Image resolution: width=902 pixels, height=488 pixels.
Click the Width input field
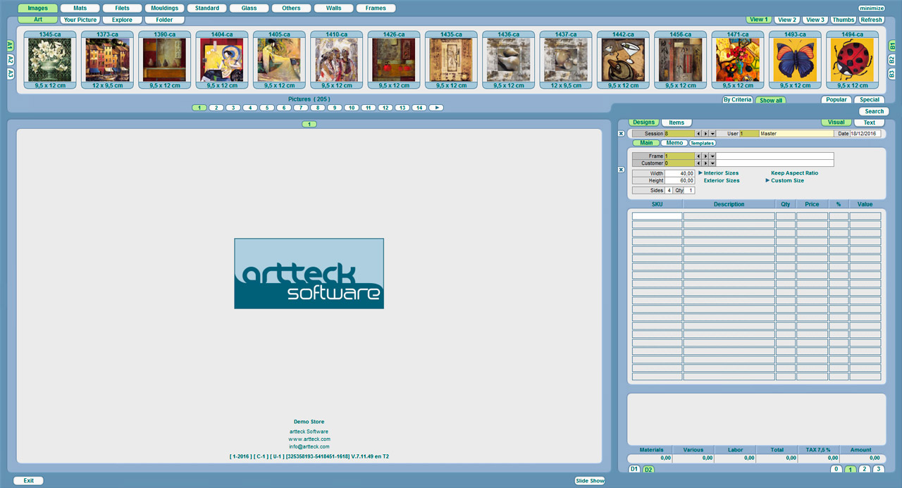click(x=680, y=173)
